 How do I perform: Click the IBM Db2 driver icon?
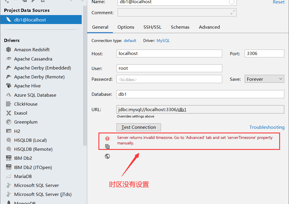point(9,158)
